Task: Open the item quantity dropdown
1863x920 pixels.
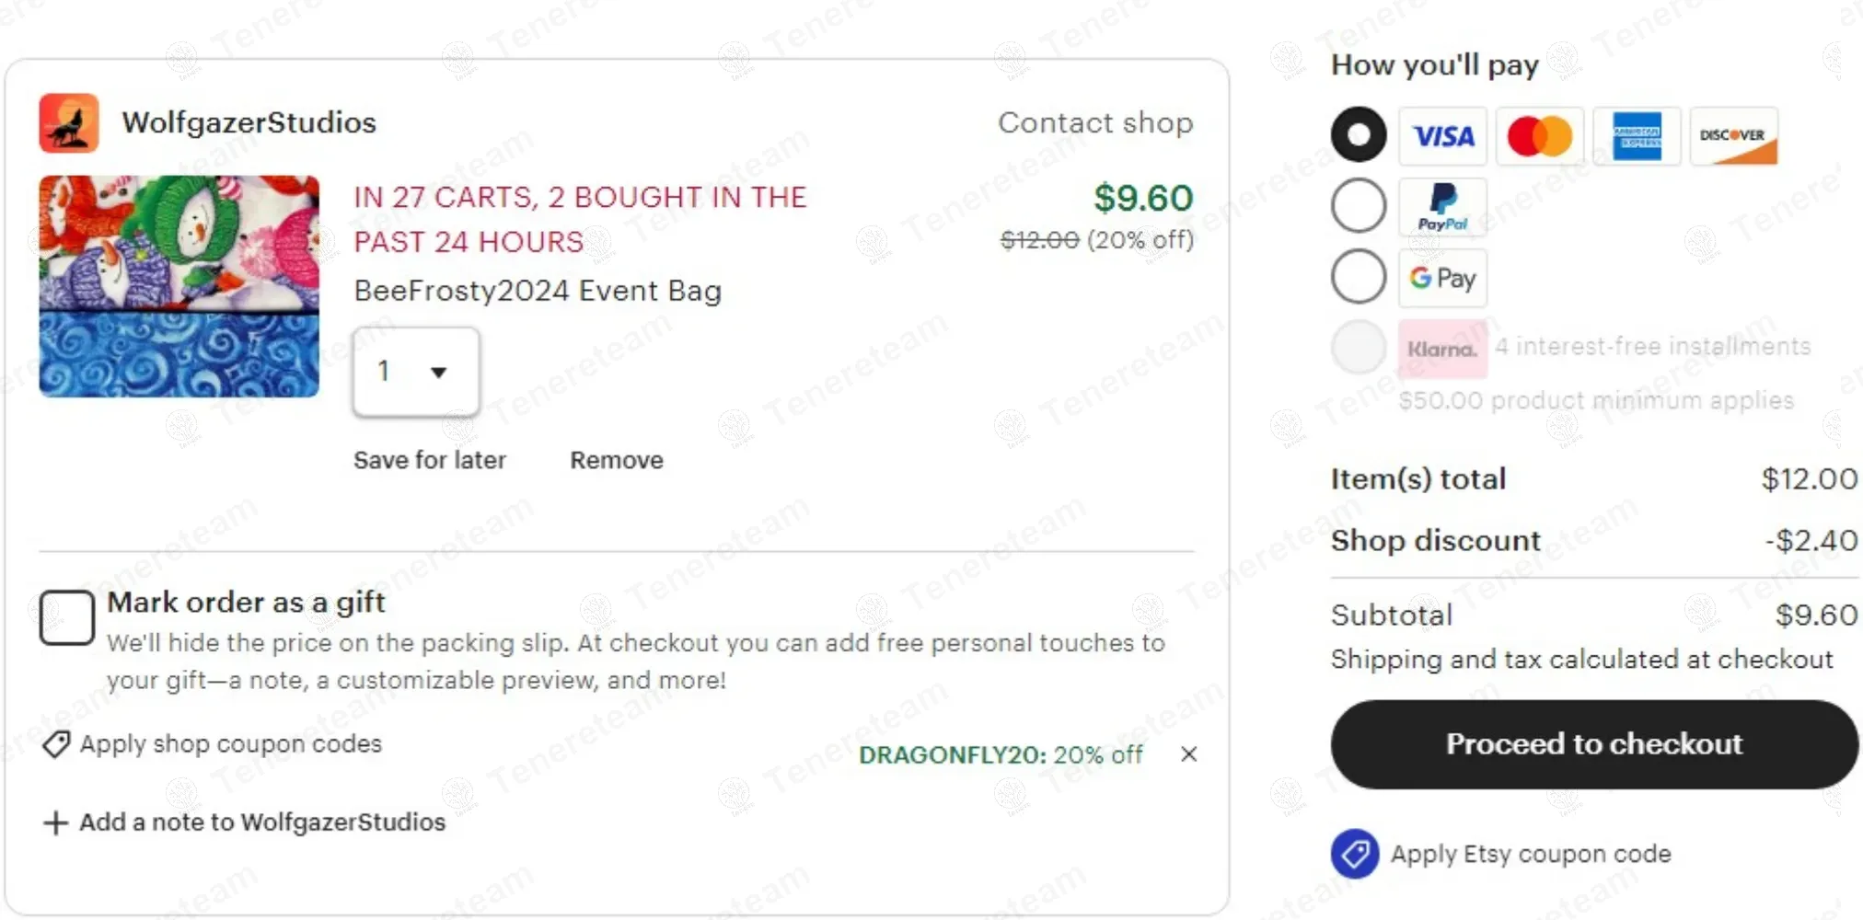Action: [x=416, y=372]
